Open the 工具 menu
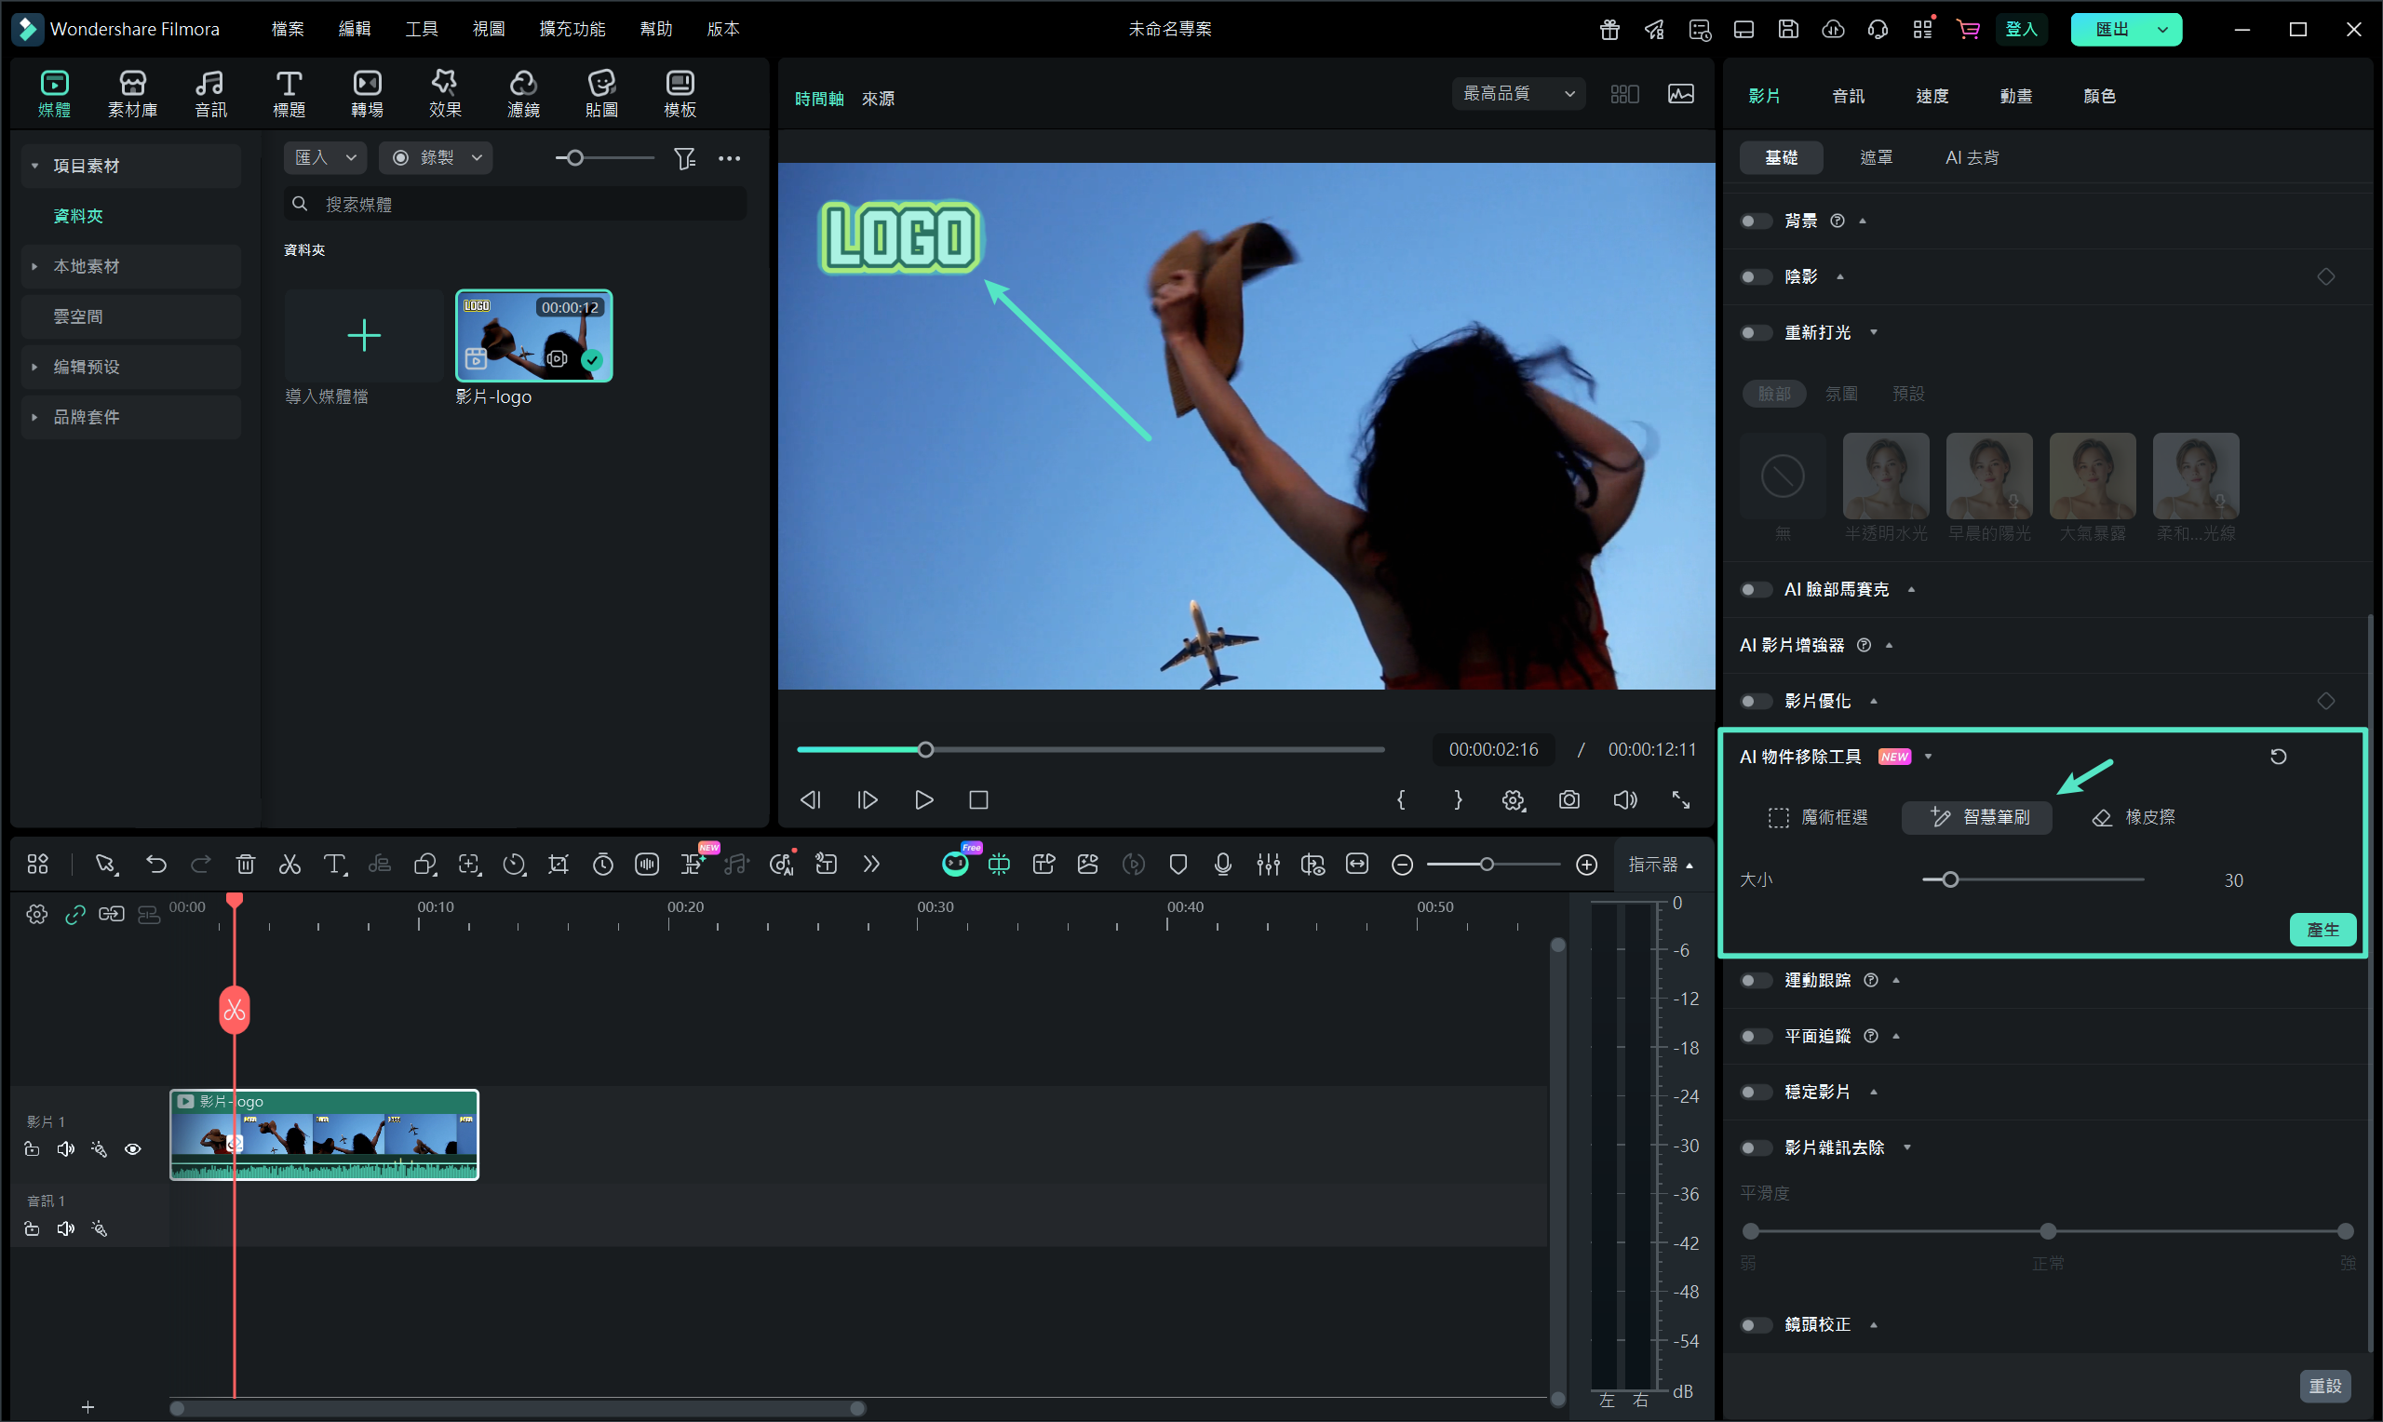 (421, 29)
